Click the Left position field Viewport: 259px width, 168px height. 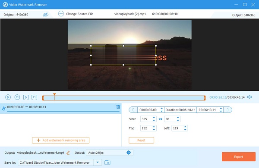click(177, 128)
